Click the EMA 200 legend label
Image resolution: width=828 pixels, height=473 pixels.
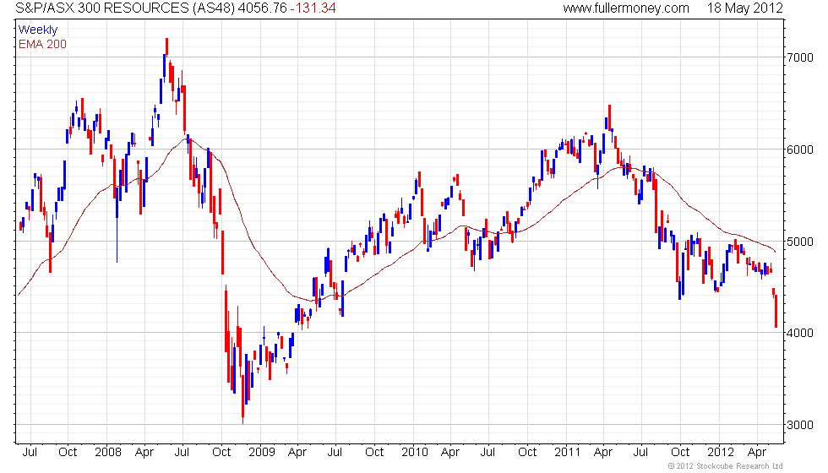point(42,44)
